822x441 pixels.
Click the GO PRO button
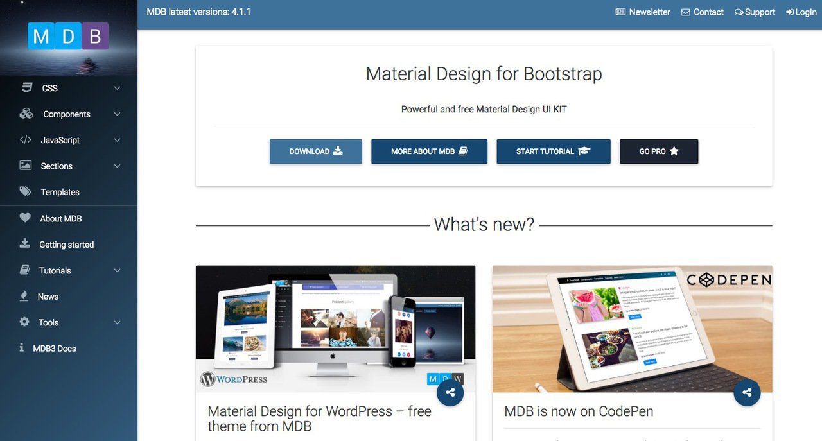point(659,151)
